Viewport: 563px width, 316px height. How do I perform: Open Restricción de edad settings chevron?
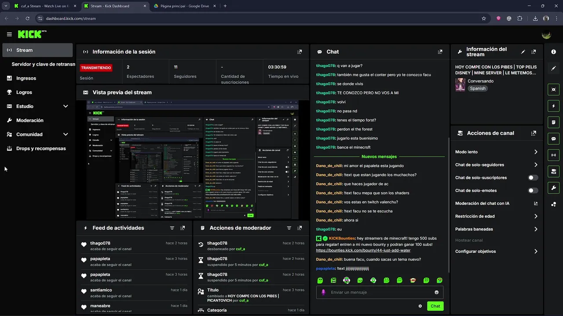point(536,216)
